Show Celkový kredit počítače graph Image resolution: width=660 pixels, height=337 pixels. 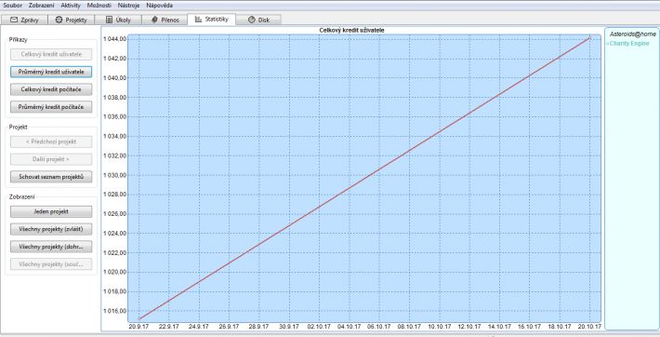point(51,89)
